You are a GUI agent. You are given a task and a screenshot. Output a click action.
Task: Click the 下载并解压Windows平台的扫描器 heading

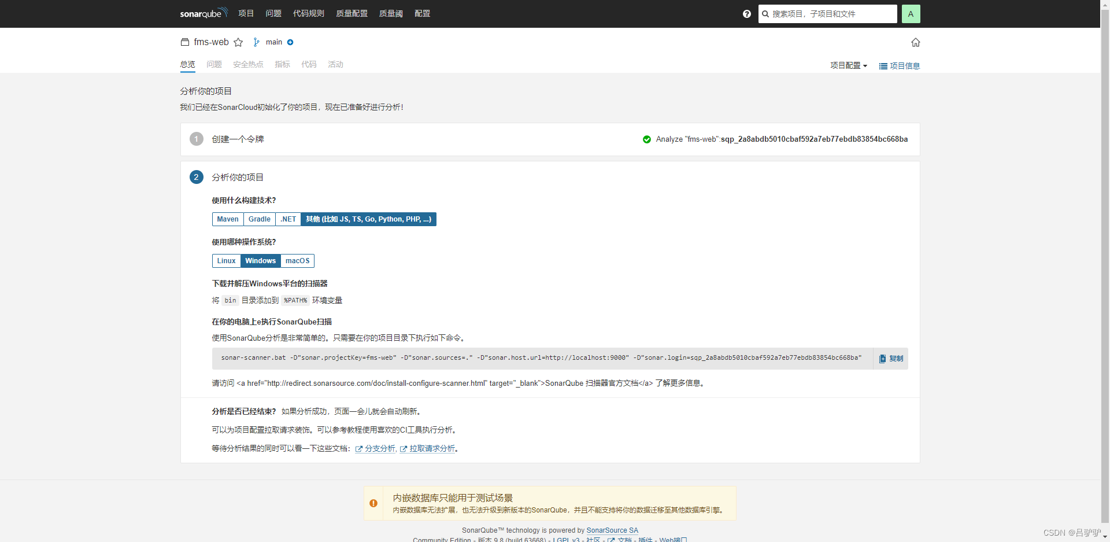pyautogui.click(x=269, y=283)
